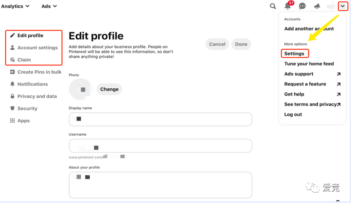This screenshot has height=203, width=351.
Task: Expand the Analytics dropdown menu
Action: 15,6
